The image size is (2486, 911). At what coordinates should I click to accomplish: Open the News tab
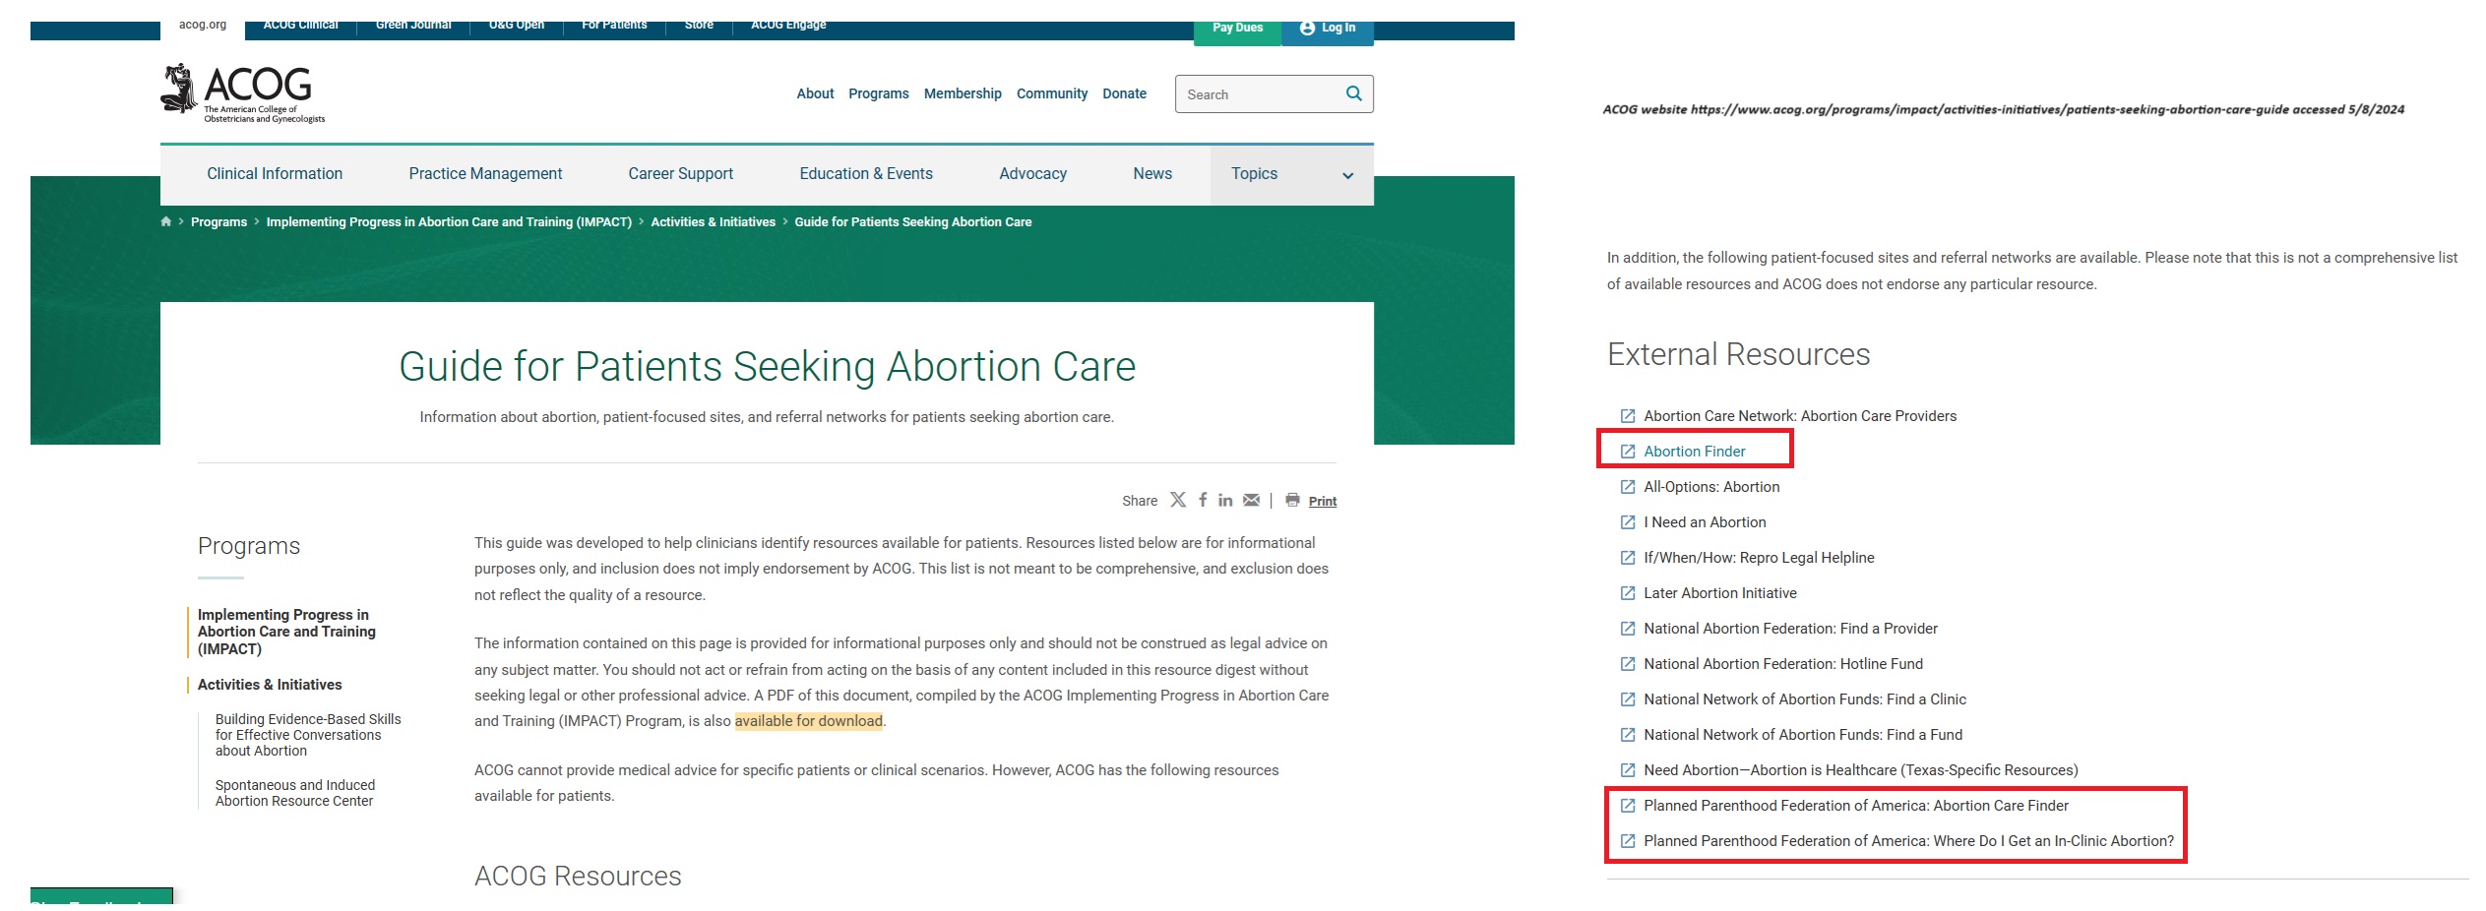[1152, 174]
